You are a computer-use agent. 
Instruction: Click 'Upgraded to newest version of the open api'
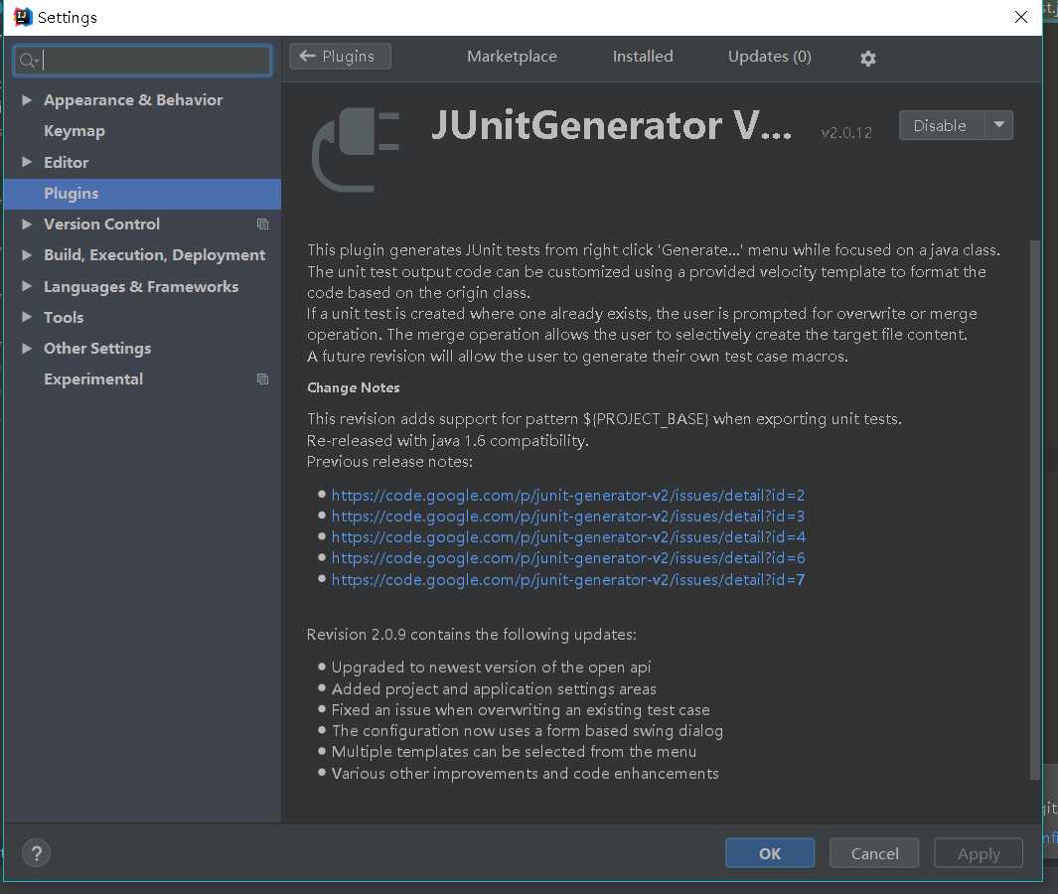(491, 668)
